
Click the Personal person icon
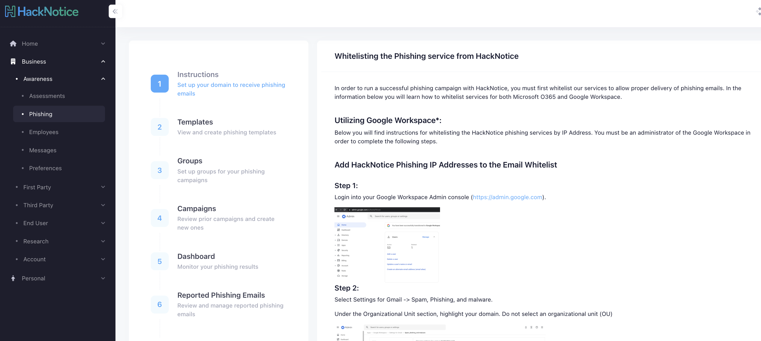13,278
